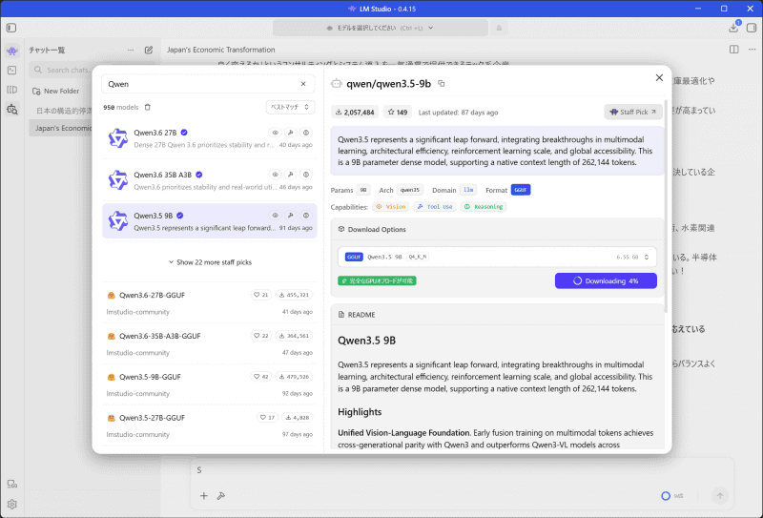Viewport: 763px width, 518px height.
Task: Open Qwen3.5-9B-GGUF community model
Action: click(x=210, y=384)
